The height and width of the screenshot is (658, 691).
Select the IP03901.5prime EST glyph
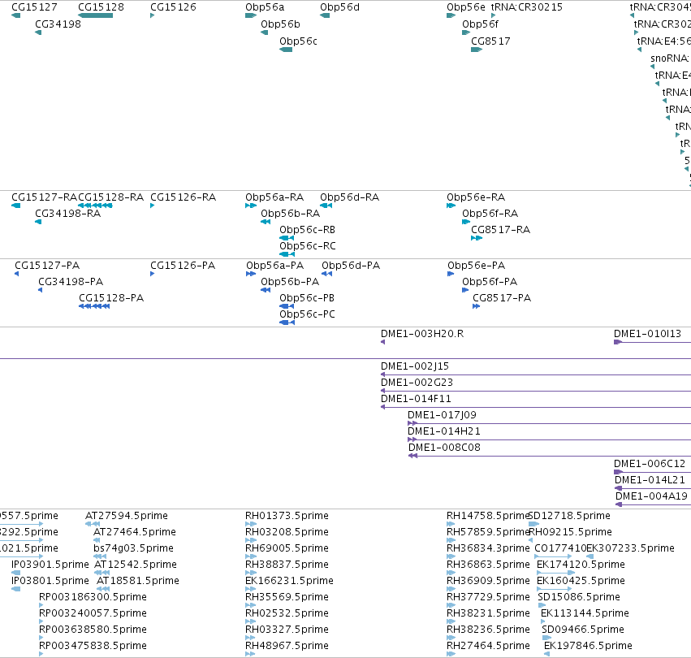coord(16,573)
